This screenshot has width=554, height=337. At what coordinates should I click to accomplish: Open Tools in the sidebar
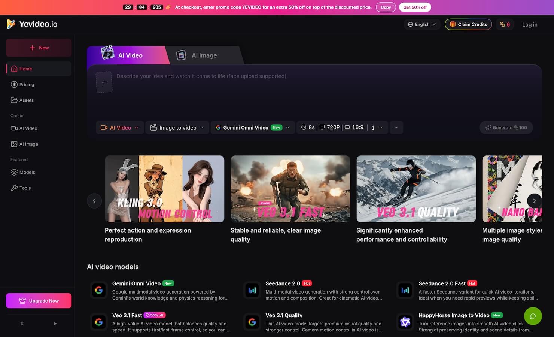pos(39,188)
